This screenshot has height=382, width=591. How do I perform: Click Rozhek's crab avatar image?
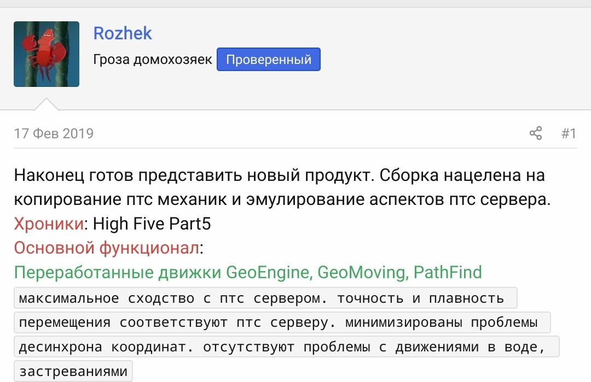(x=47, y=53)
